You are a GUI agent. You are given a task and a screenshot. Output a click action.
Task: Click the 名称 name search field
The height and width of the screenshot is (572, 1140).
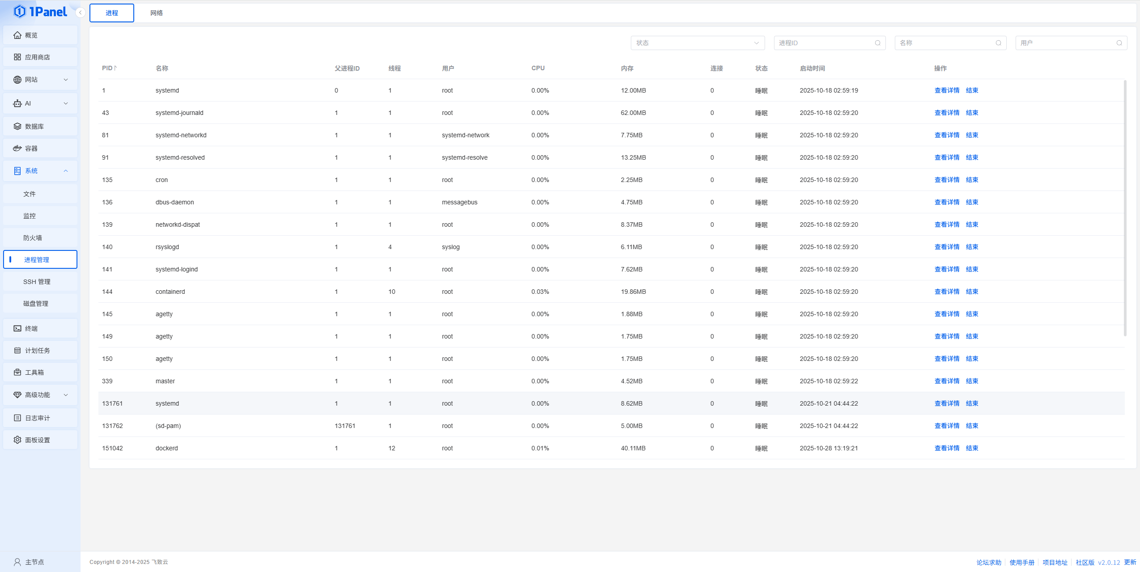pyautogui.click(x=945, y=43)
